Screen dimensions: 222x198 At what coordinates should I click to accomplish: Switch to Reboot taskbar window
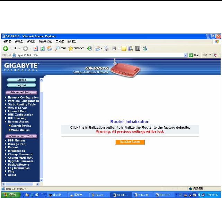pyautogui.click(x=100, y=195)
